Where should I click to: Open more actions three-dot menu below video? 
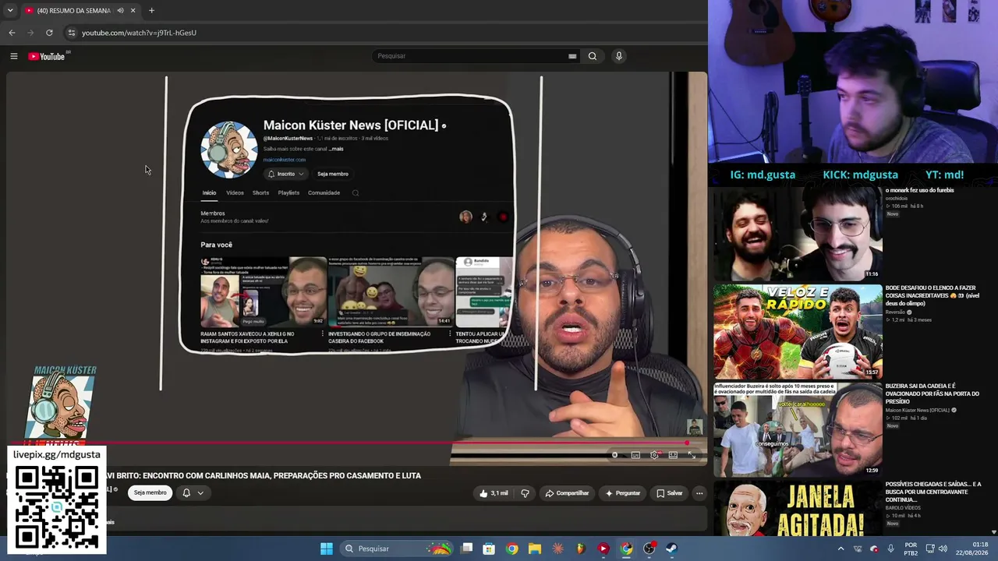[699, 493]
